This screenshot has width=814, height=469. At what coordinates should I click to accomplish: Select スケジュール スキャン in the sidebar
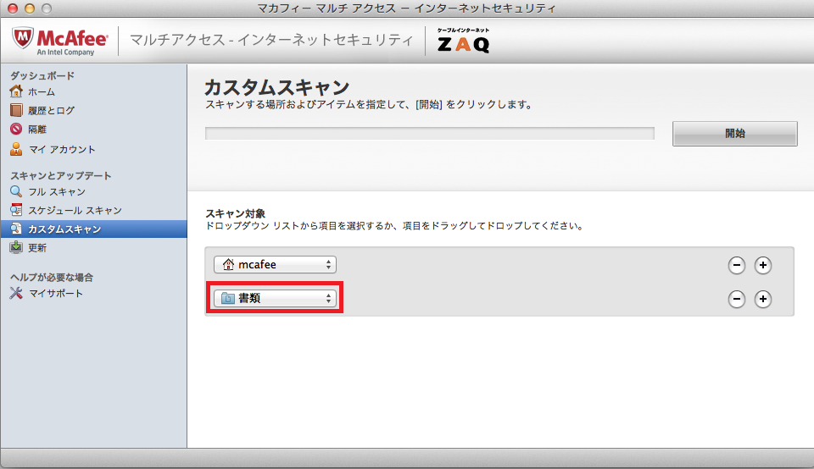(x=75, y=211)
